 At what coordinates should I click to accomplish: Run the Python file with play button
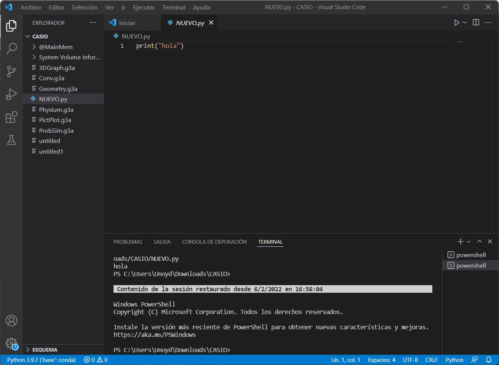pyautogui.click(x=456, y=23)
